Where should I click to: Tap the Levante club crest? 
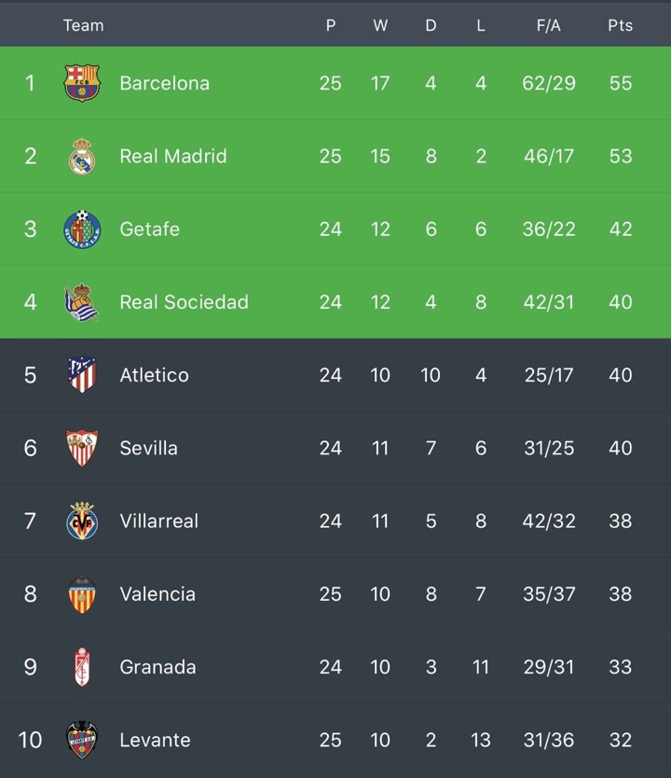[82, 740]
